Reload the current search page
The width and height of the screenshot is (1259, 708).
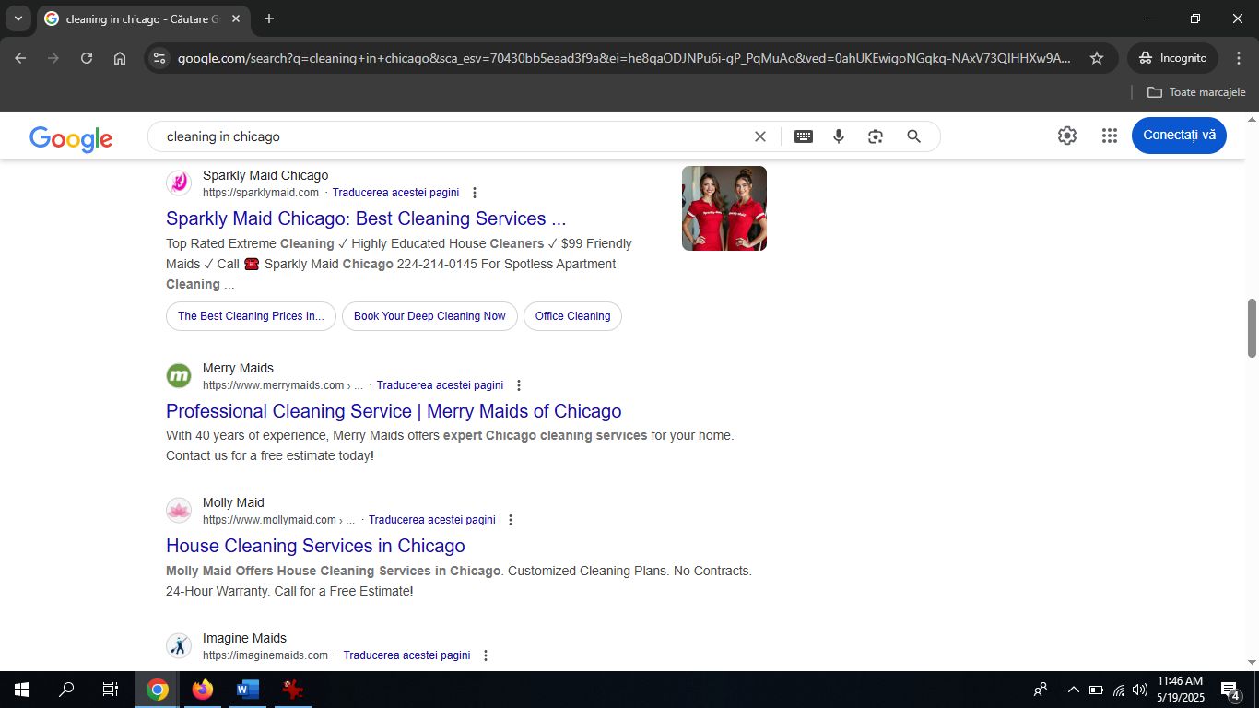tap(86, 57)
